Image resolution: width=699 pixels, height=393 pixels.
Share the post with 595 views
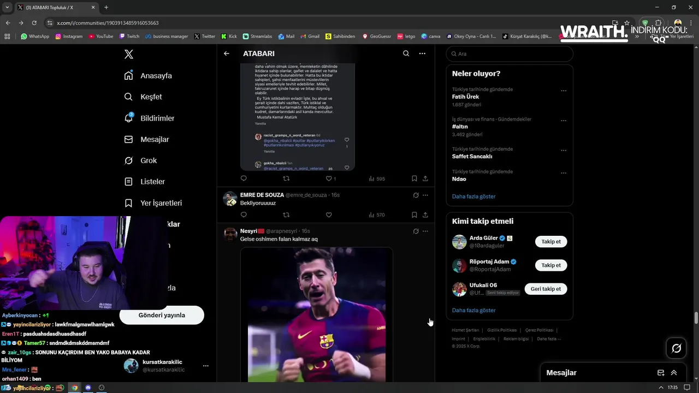(x=425, y=178)
